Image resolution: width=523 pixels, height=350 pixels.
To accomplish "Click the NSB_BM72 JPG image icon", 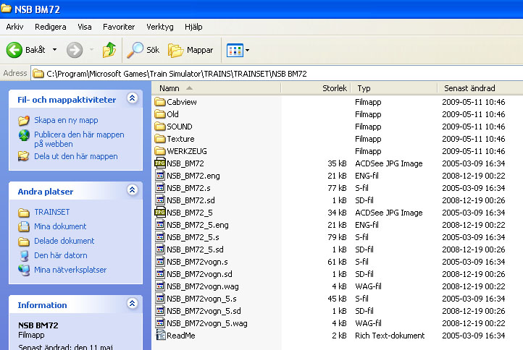I will [x=160, y=163].
